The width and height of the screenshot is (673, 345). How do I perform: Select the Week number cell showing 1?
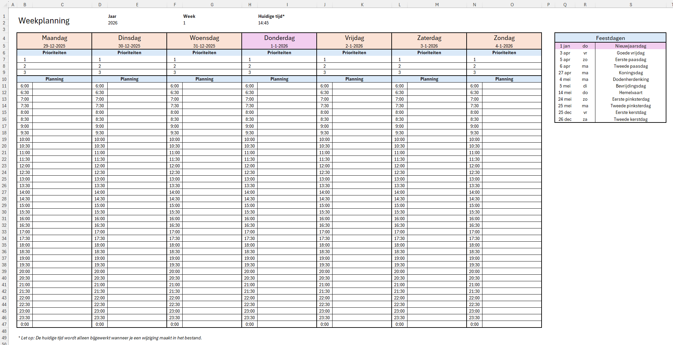tap(184, 23)
